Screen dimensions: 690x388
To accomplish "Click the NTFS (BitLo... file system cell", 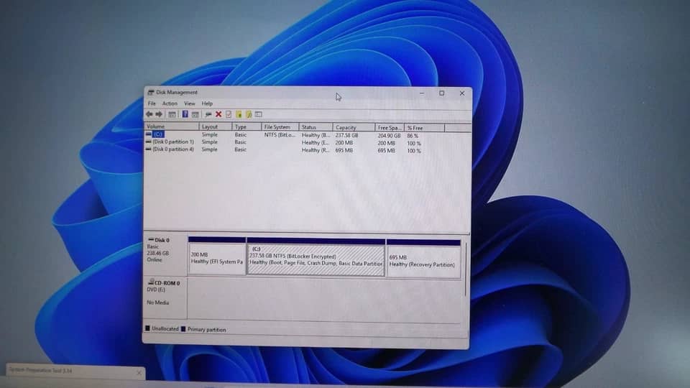I will click(280, 135).
